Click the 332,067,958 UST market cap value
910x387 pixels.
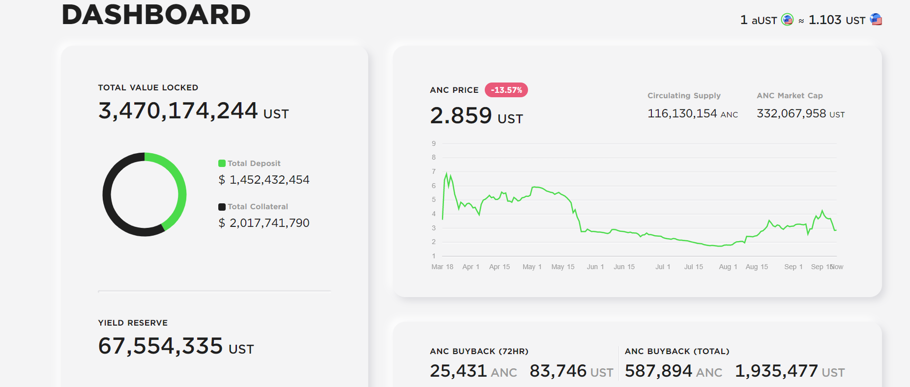pyautogui.click(x=801, y=113)
